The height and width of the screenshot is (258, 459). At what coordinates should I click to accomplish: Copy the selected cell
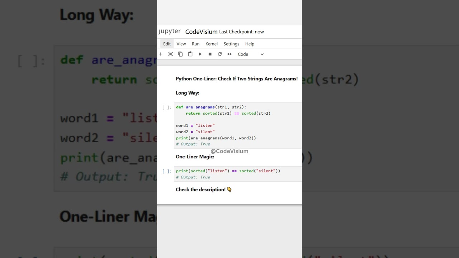click(180, 54)
